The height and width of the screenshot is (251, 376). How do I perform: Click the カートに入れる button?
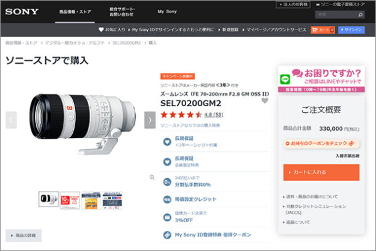[321, 173]
